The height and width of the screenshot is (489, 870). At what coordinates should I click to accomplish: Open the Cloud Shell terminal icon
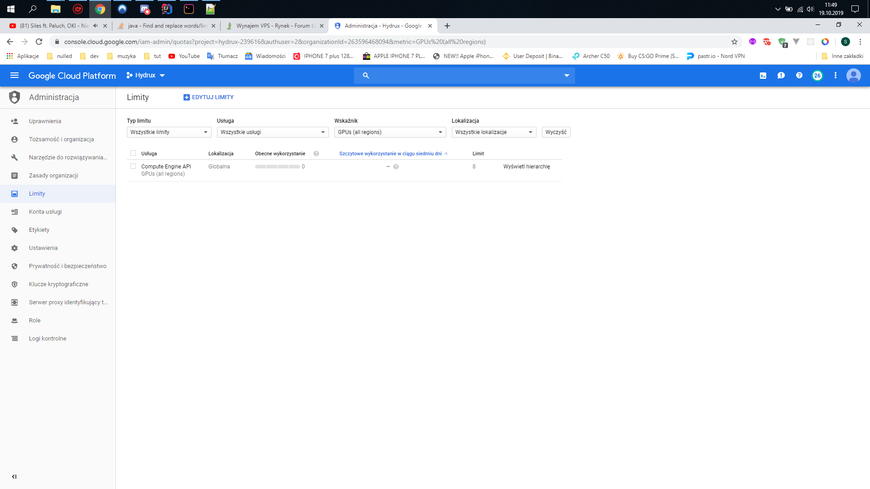763,76
